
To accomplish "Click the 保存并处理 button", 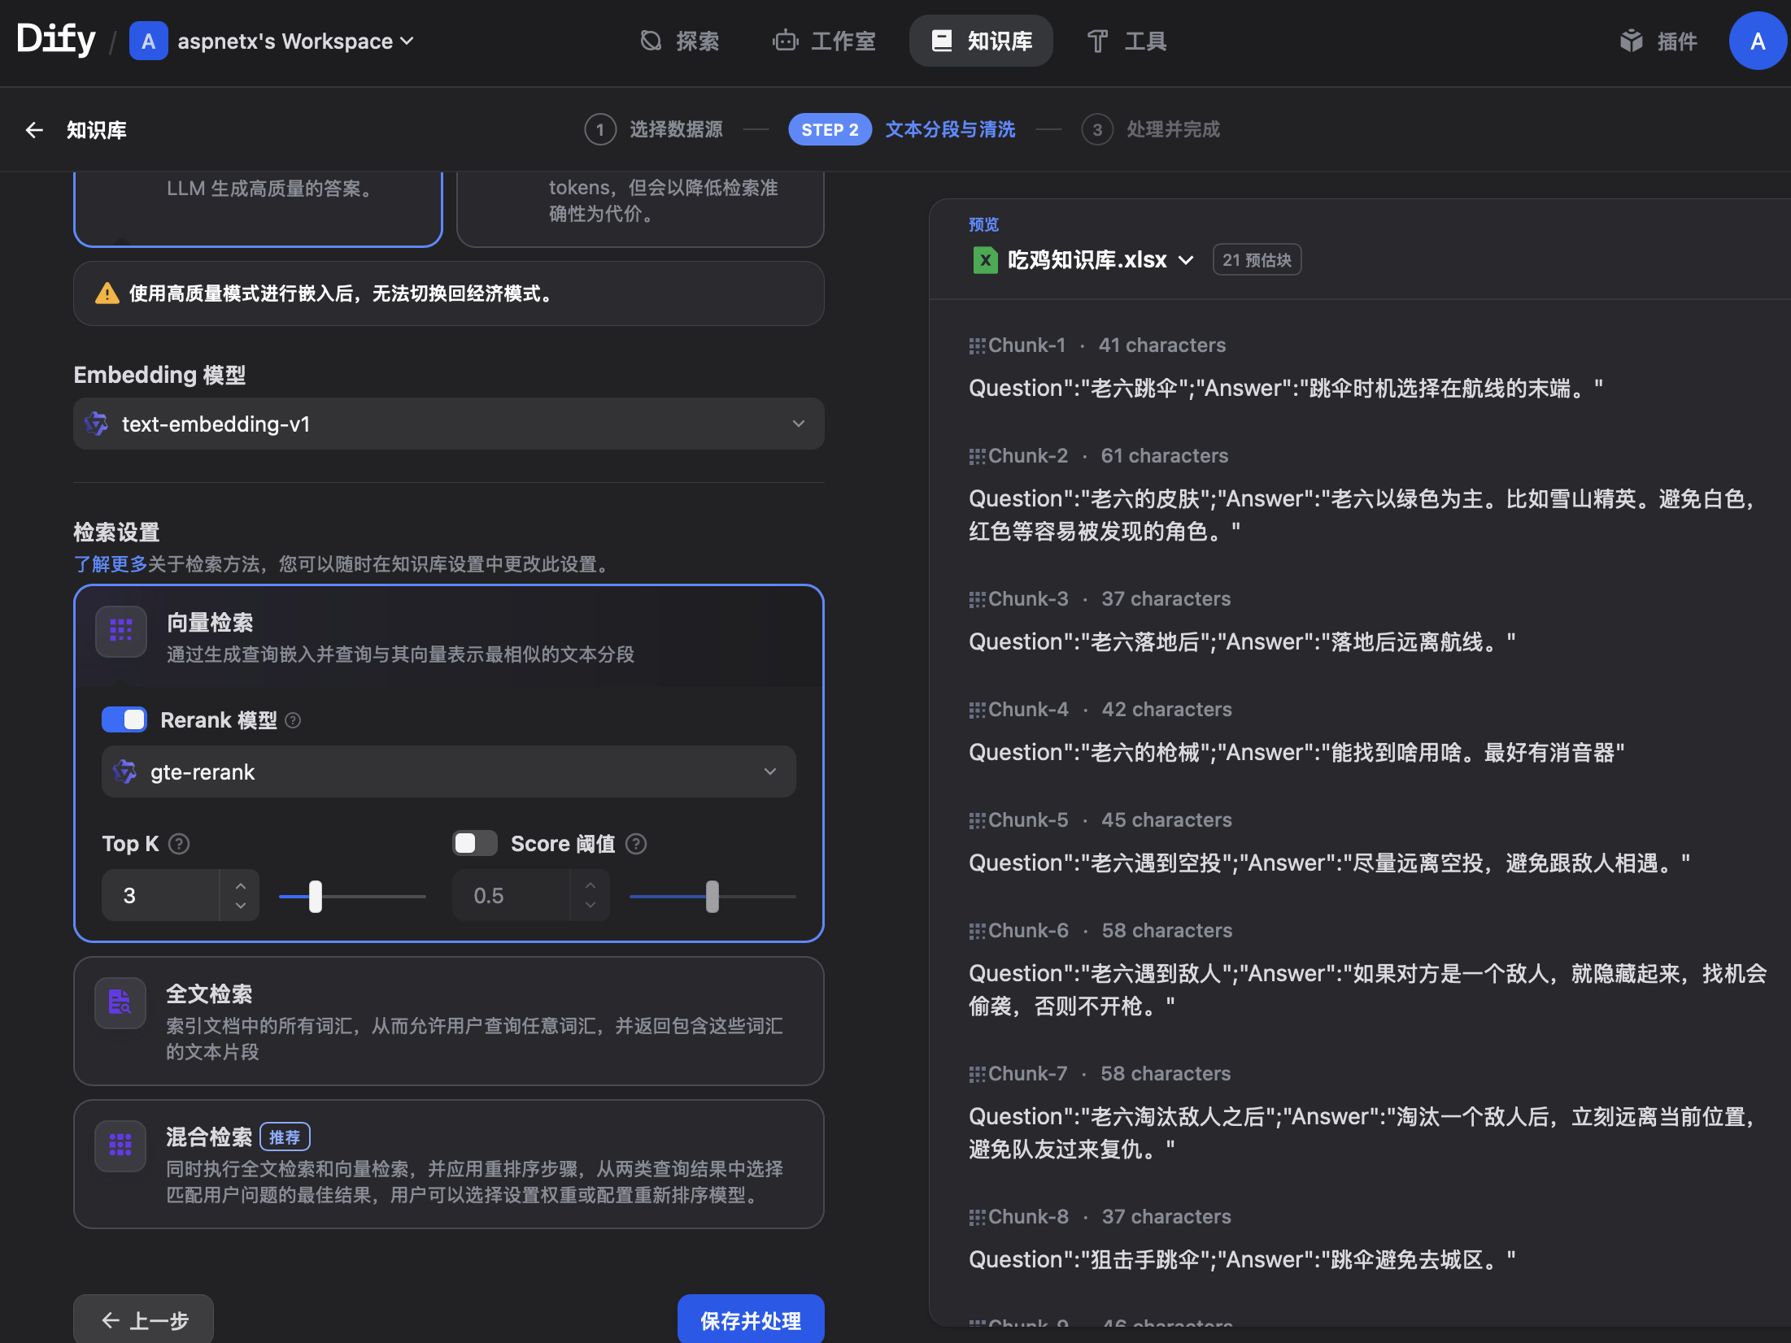I will click(x=750, y=1319).
